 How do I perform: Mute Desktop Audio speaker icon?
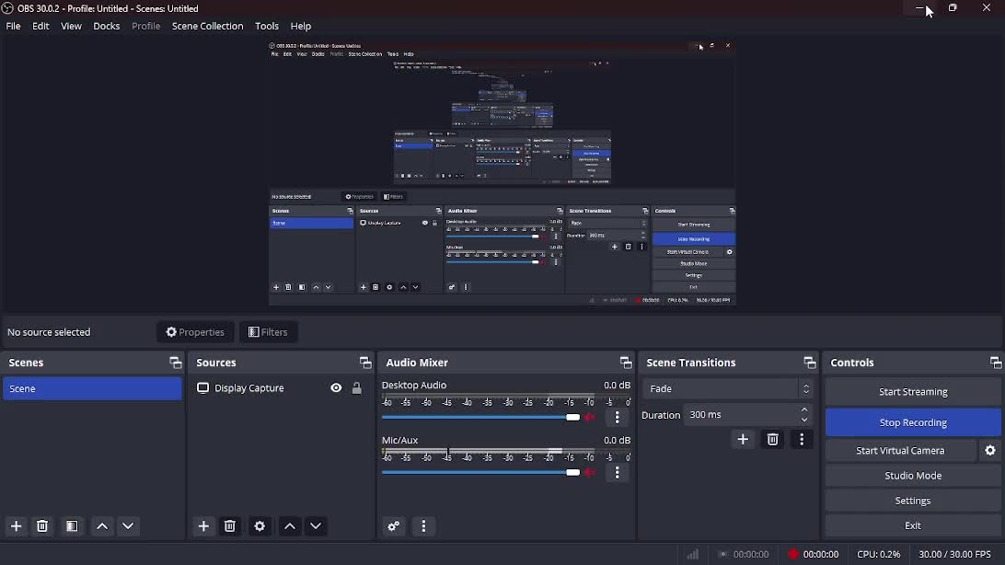pyautogui.click(x=590, y=418)
